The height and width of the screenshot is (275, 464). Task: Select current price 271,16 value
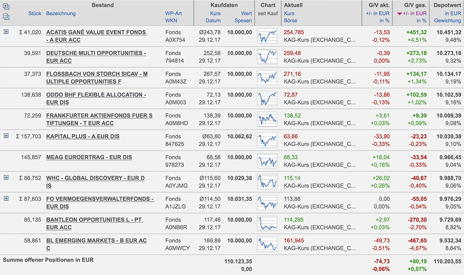[x=292, y=74]
